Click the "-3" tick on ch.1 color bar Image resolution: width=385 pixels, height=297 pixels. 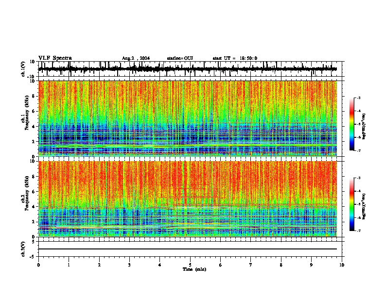(359, 98)
